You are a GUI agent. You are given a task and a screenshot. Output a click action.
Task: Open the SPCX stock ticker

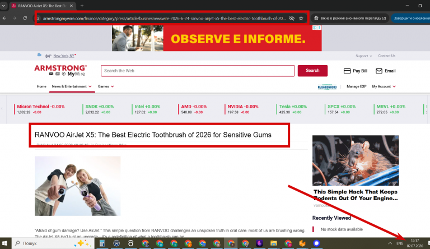342,109
